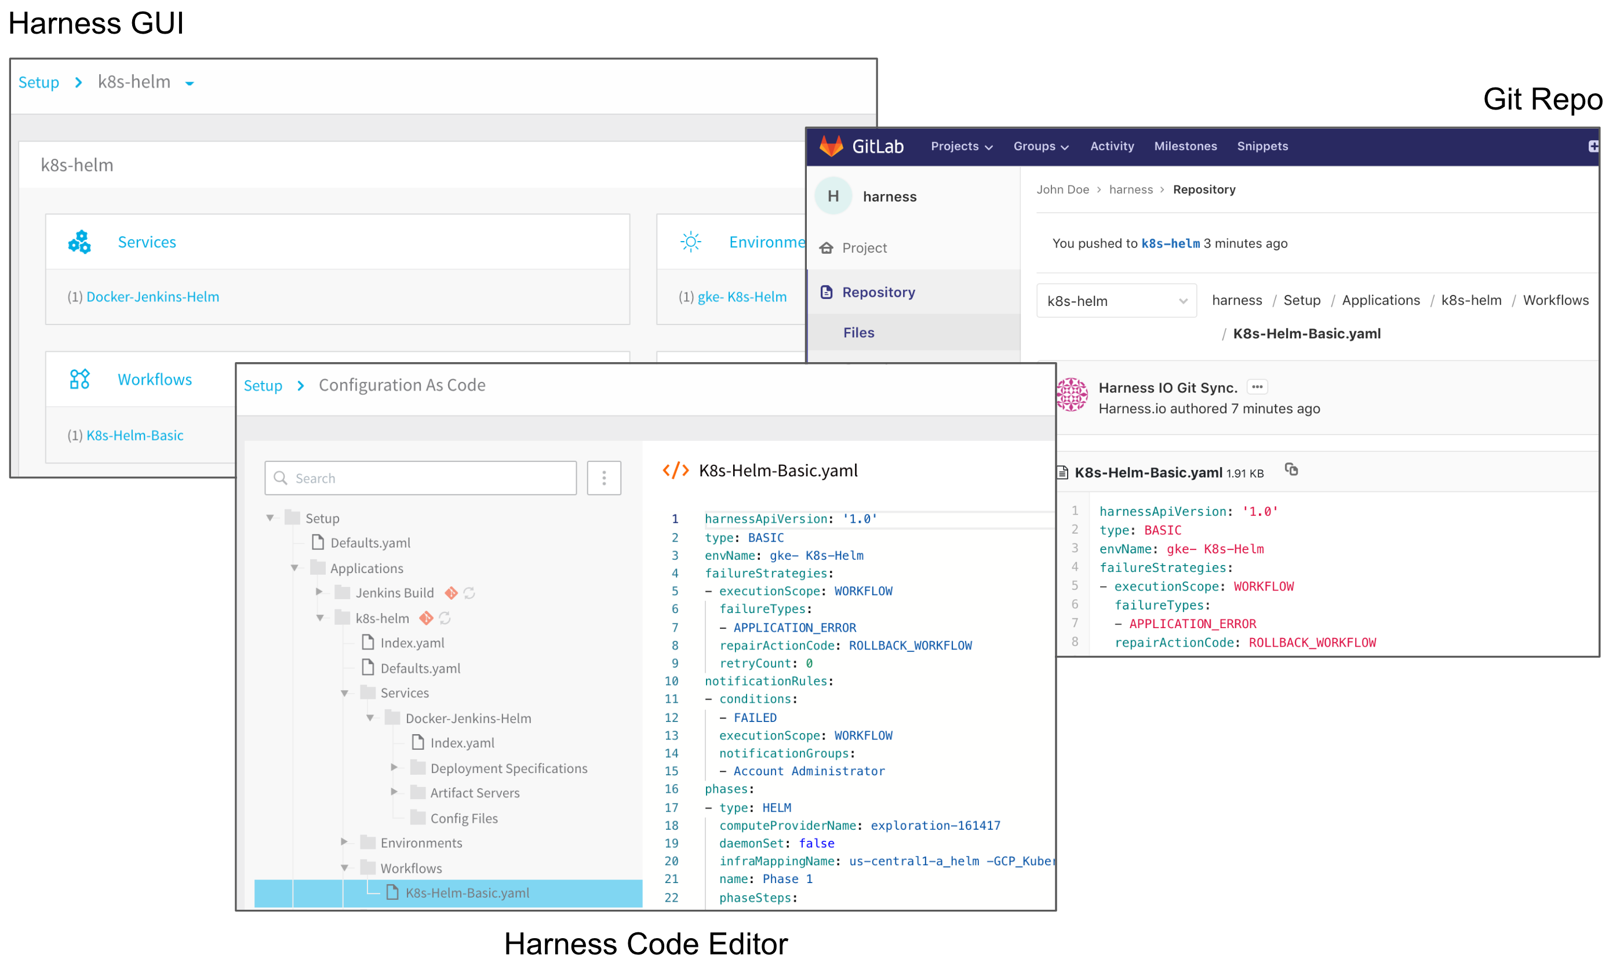
Task: Open the Projects dropdown in GitLab
Action: tap(961, 146)
